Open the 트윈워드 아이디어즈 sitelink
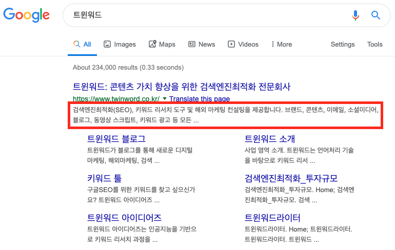 coord(124,218)
